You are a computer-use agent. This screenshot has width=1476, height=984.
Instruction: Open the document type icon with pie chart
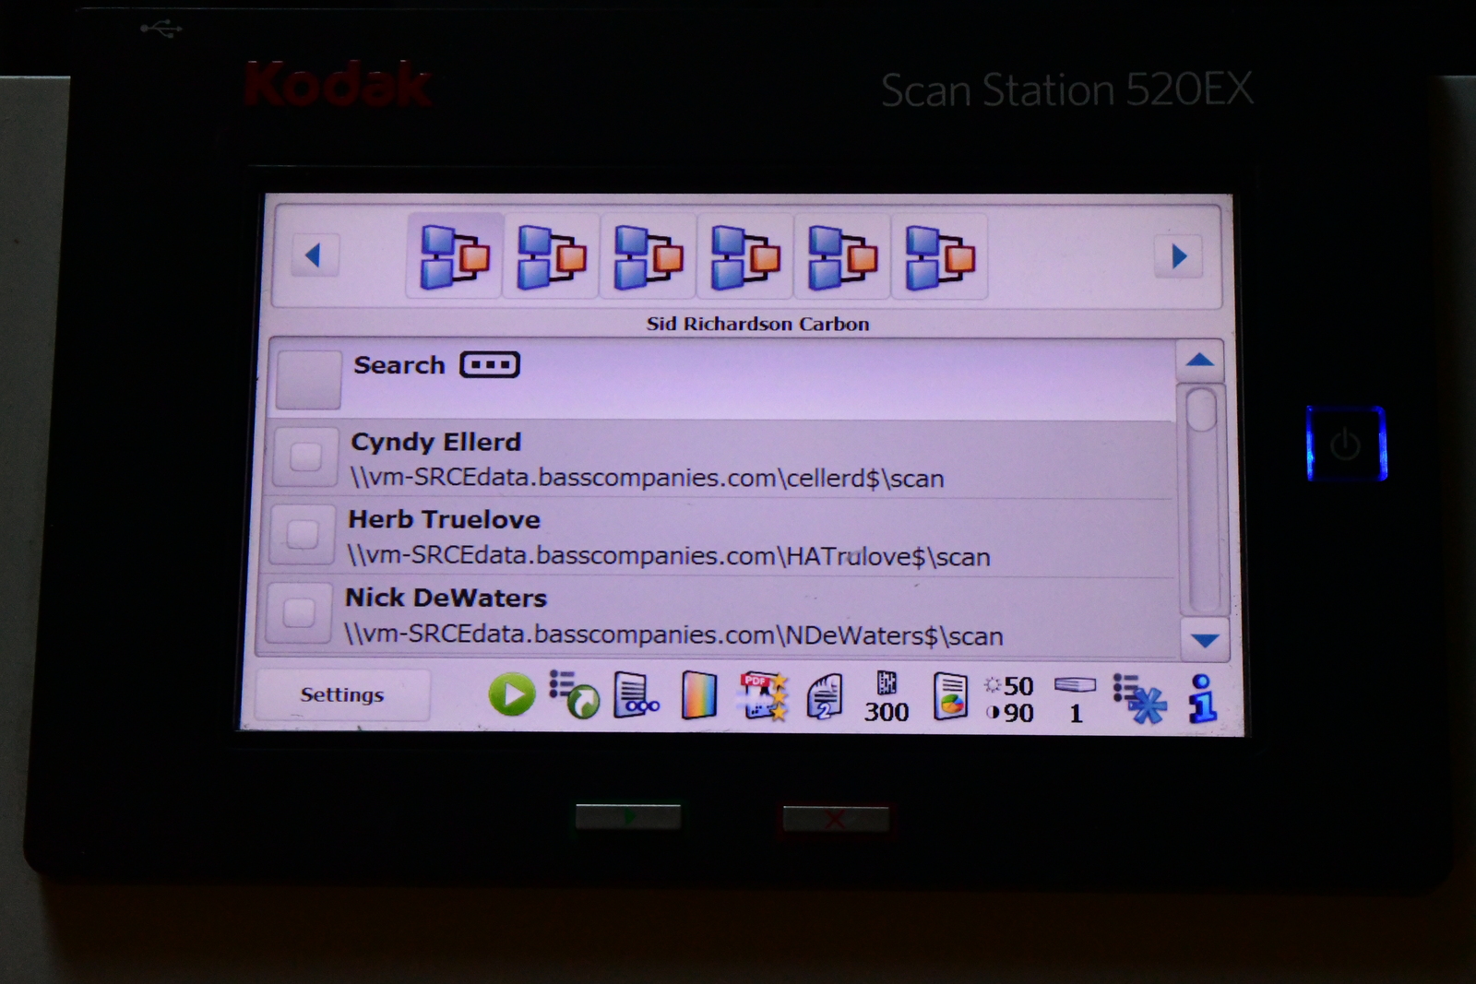coord(950,696)
